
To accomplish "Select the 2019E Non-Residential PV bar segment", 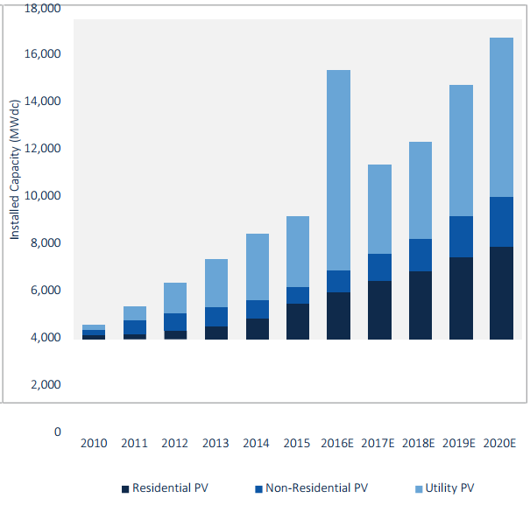I will (461, 237).
